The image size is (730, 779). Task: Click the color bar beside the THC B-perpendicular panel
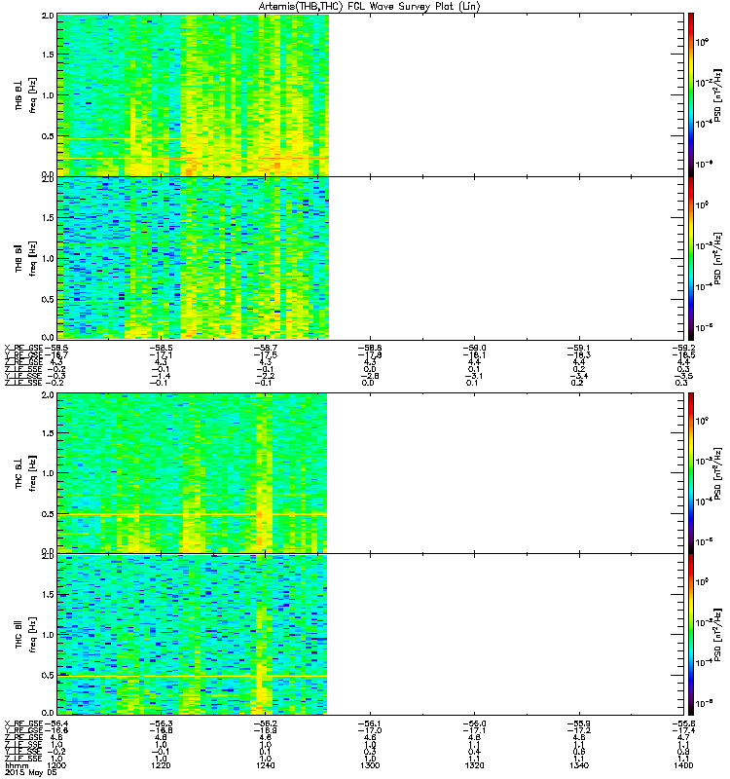pos(691,473)
